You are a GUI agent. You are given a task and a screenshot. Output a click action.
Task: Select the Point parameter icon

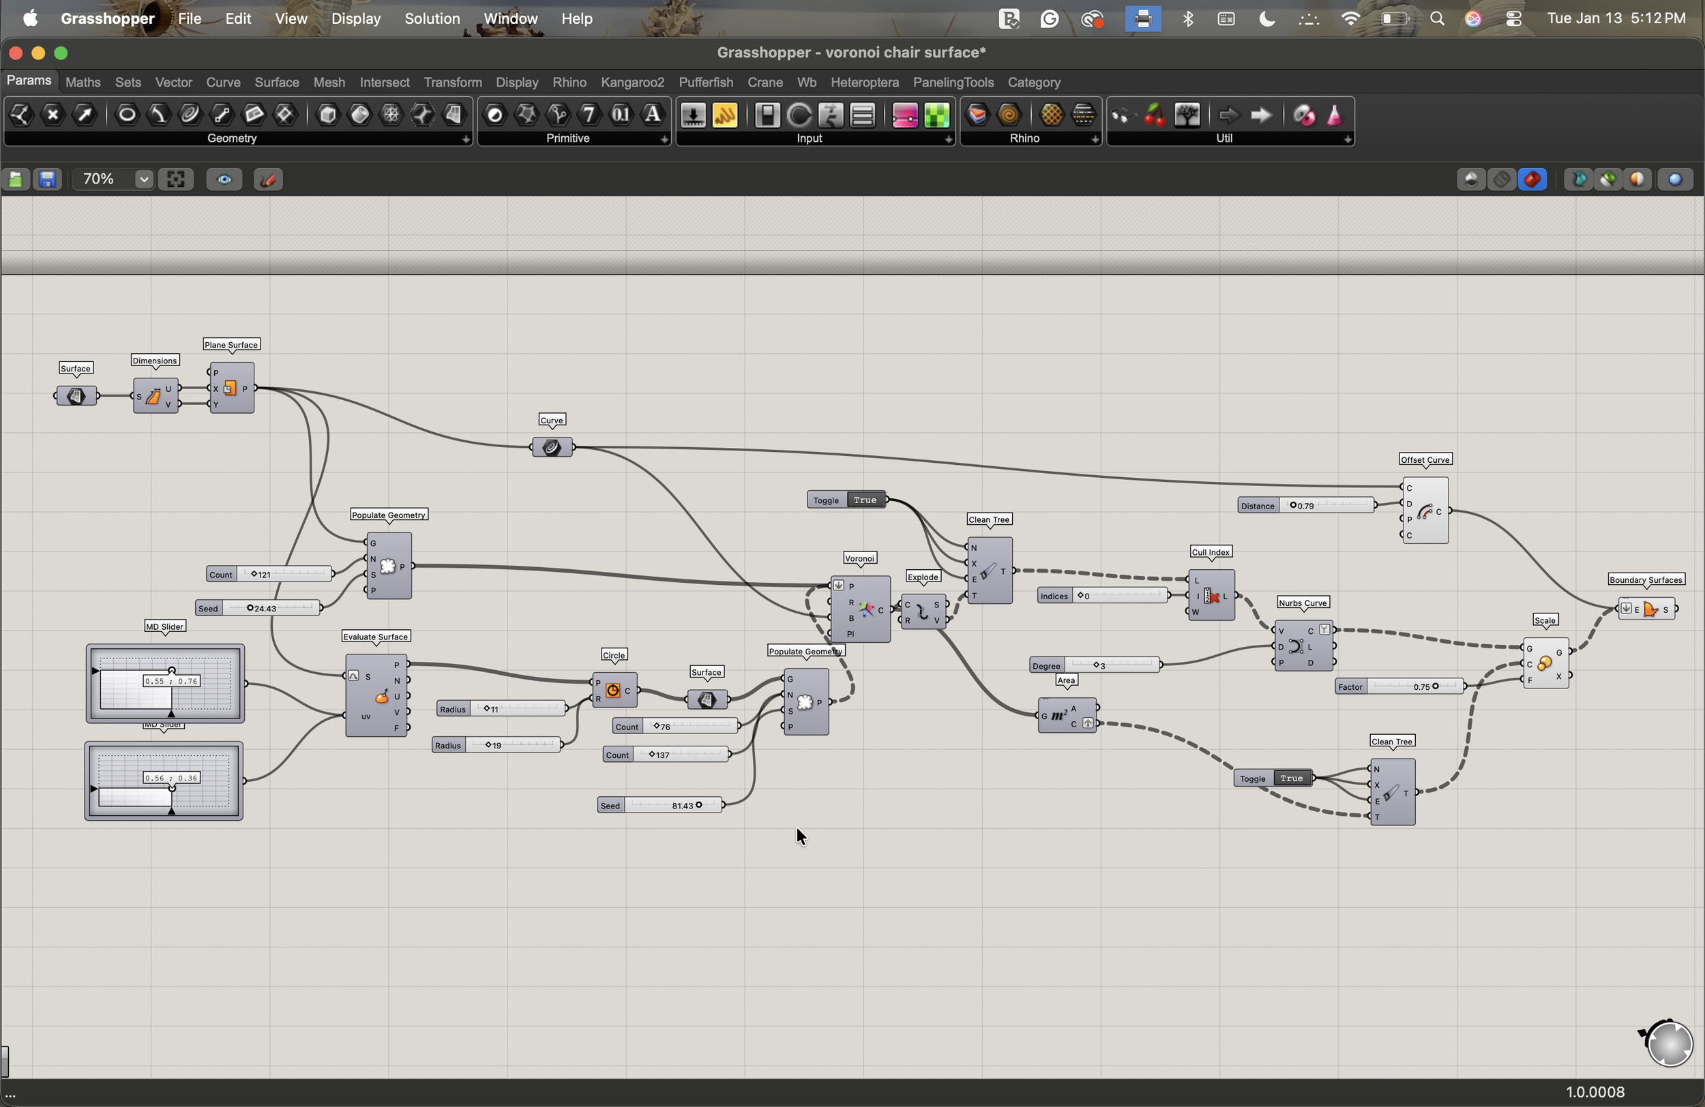[53, 115]
